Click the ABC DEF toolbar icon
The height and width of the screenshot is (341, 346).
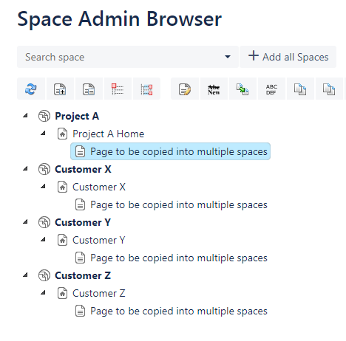(x=271, y=89)
